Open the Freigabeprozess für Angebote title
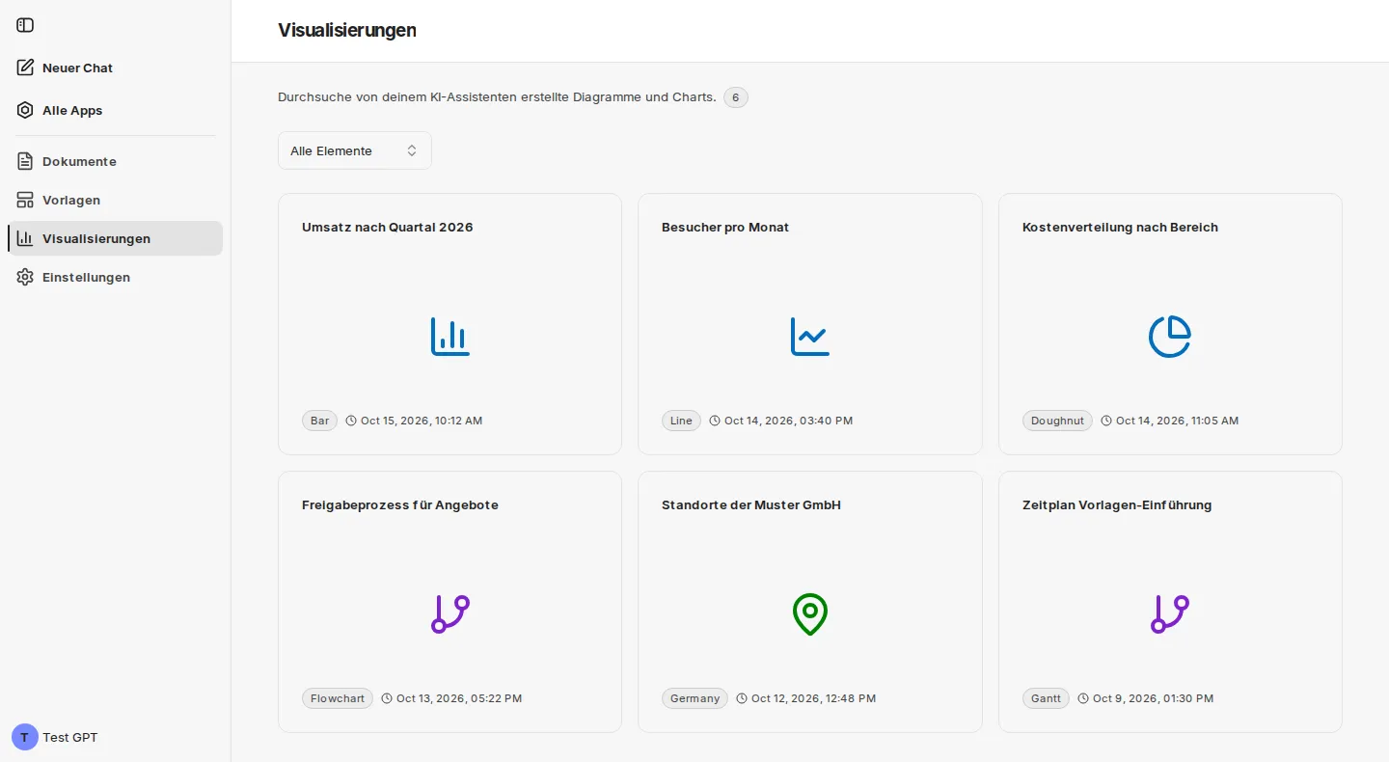This screenshot has width=1389, height=762. (400, 505)
